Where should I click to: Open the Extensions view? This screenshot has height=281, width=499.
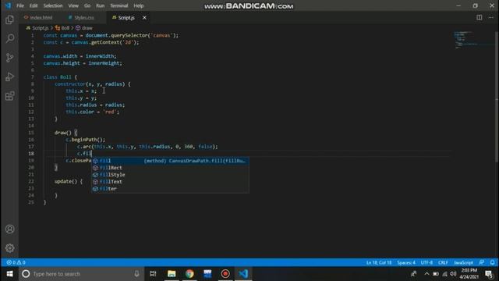tap(9, 96)
